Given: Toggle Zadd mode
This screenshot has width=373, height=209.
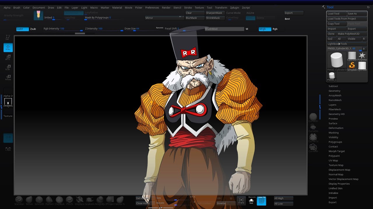Looking at the screenshot, I should (x=22, y=29).
